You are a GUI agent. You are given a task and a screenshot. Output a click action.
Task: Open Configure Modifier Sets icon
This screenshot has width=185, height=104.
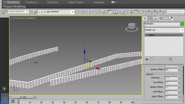(170, 59)
